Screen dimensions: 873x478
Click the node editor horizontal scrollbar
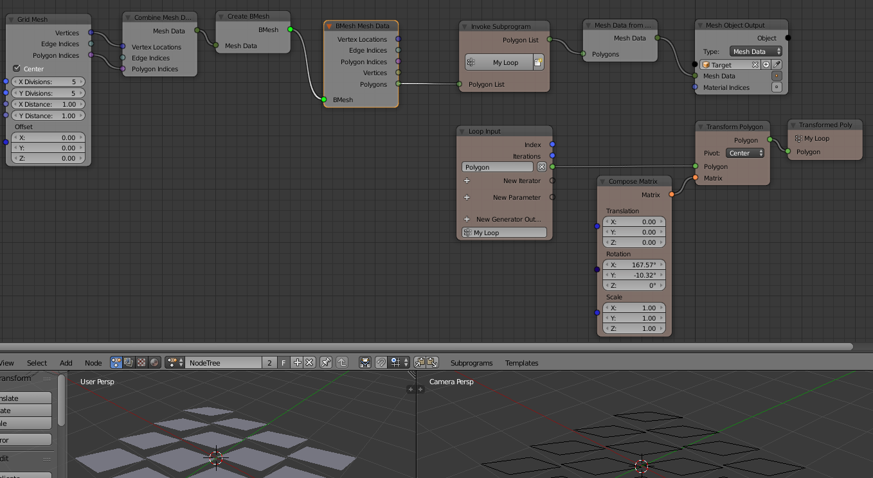[x=426, y=346]
